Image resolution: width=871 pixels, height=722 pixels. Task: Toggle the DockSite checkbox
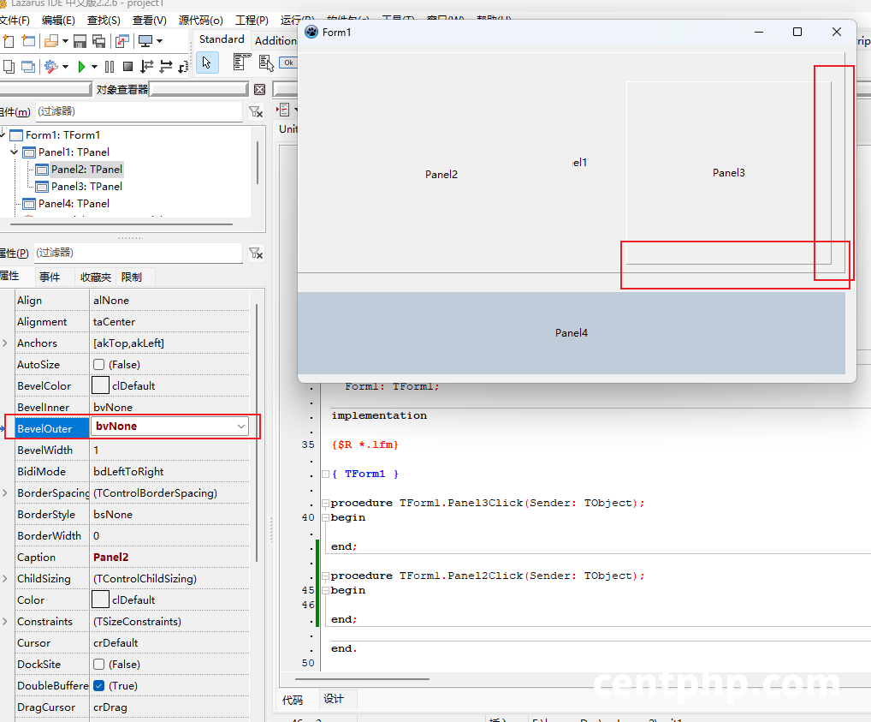click(x=99, y=664)
